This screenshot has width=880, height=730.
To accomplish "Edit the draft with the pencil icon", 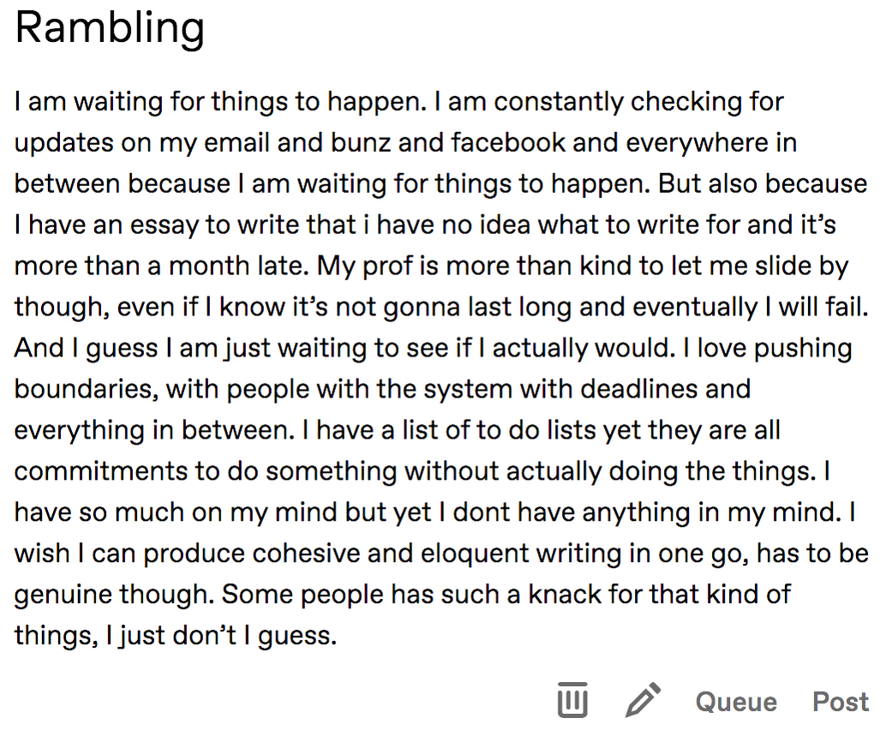I will [x=643, y=700].
